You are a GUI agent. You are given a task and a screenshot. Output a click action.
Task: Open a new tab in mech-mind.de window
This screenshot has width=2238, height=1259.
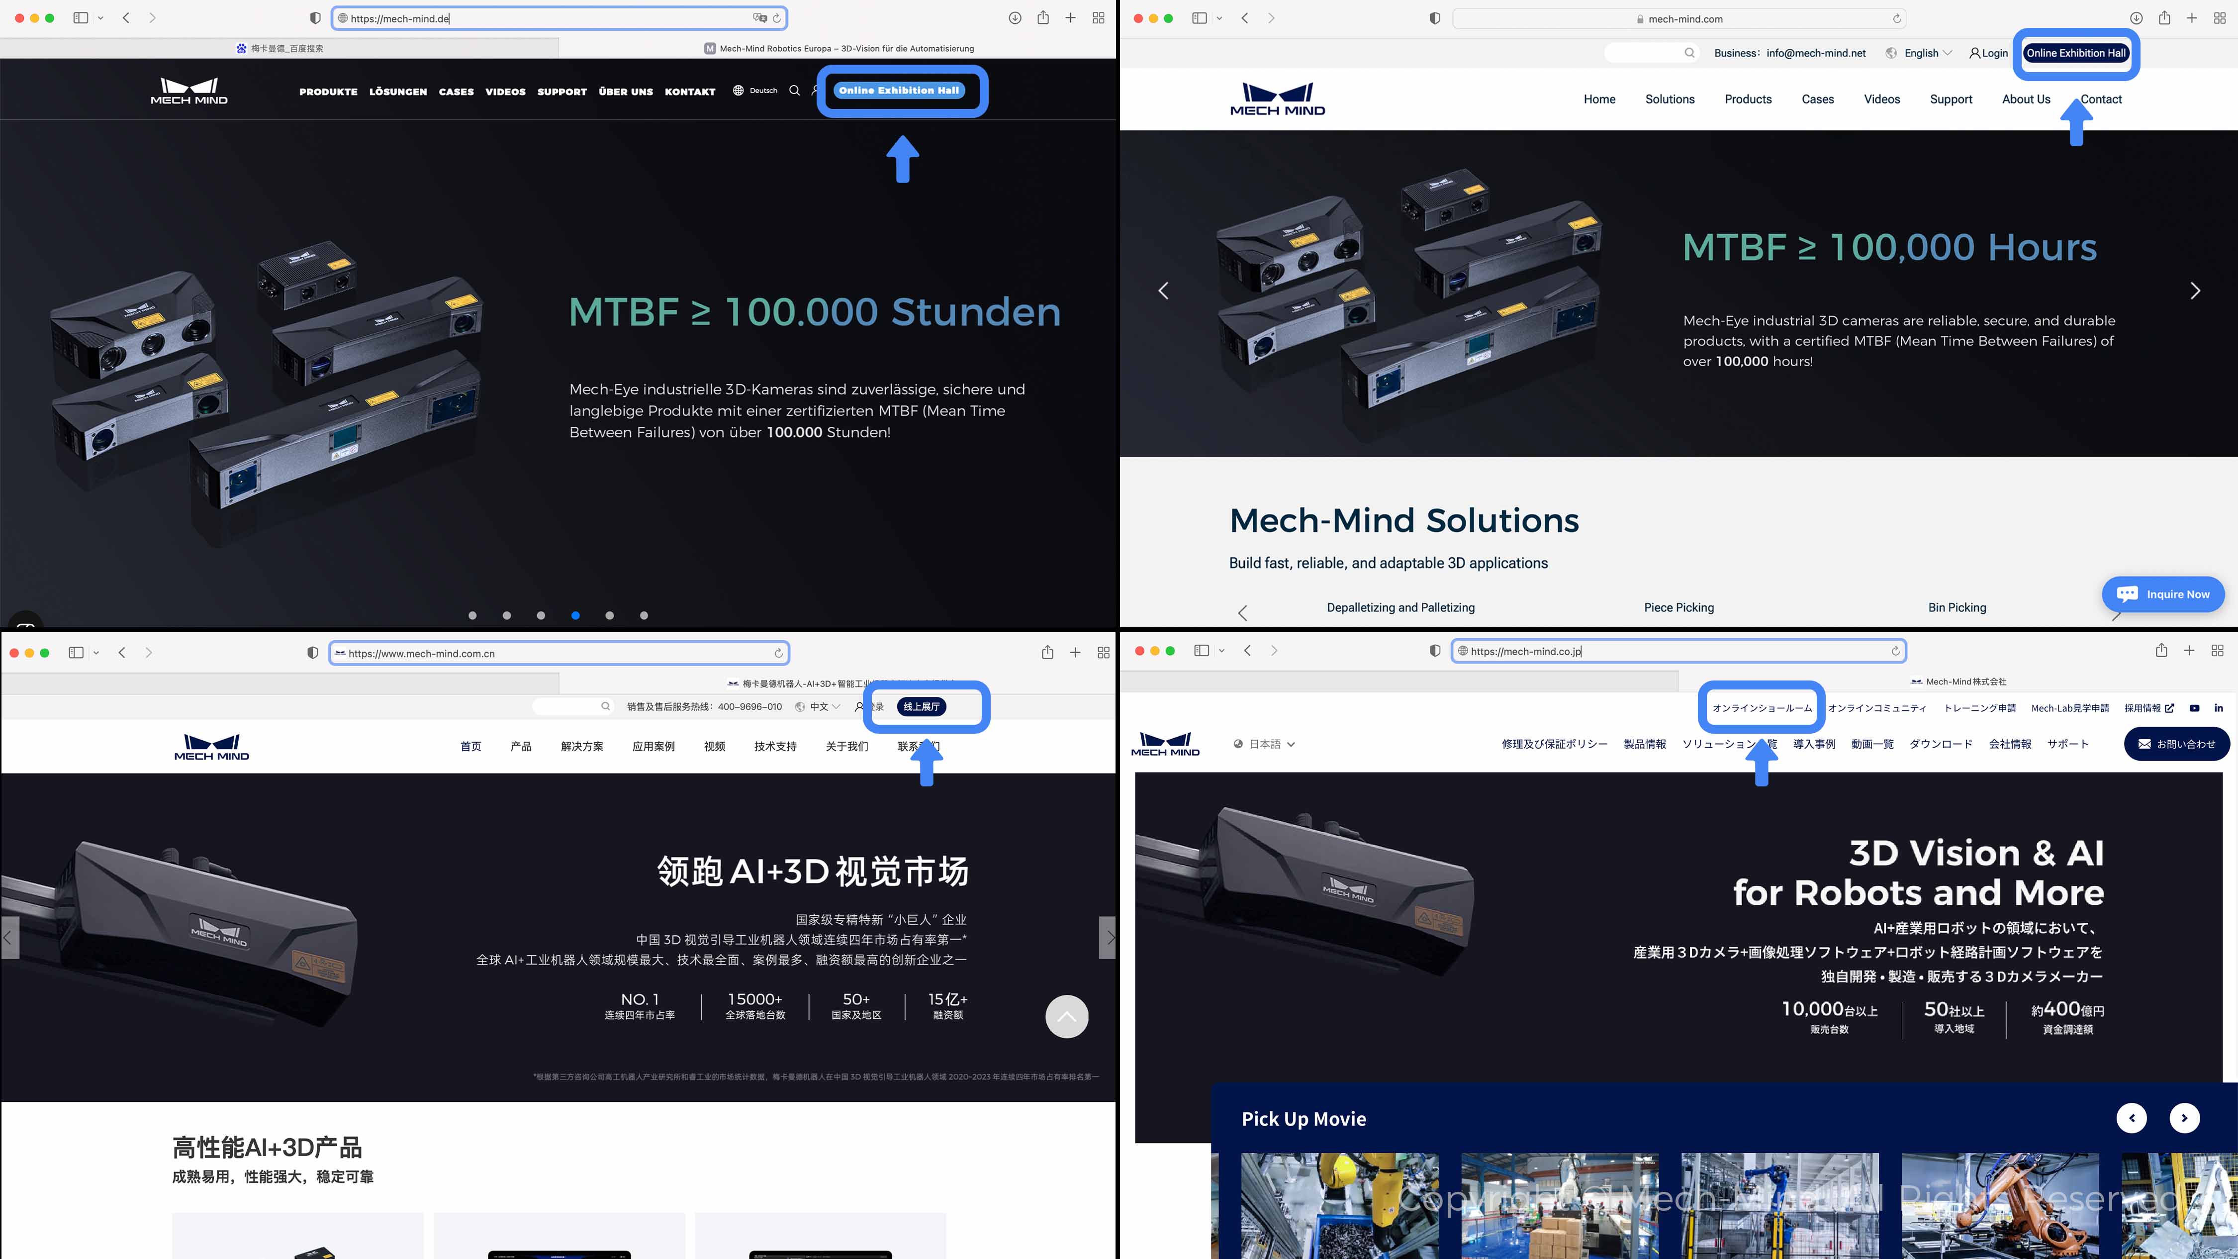(1070, 18)
